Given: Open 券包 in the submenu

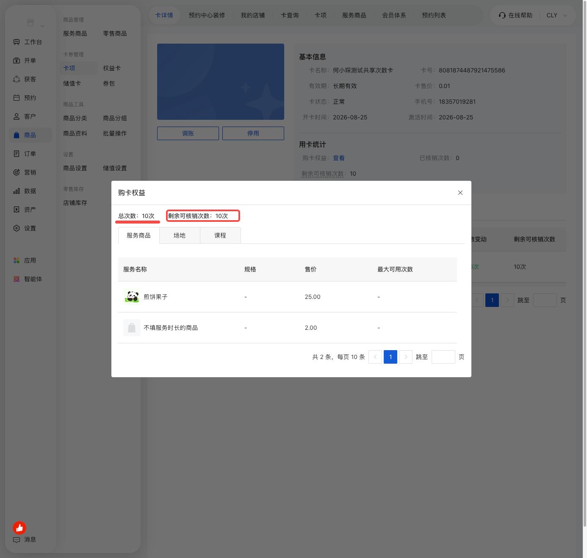Looking at the screenshot, I should (109, 83).
